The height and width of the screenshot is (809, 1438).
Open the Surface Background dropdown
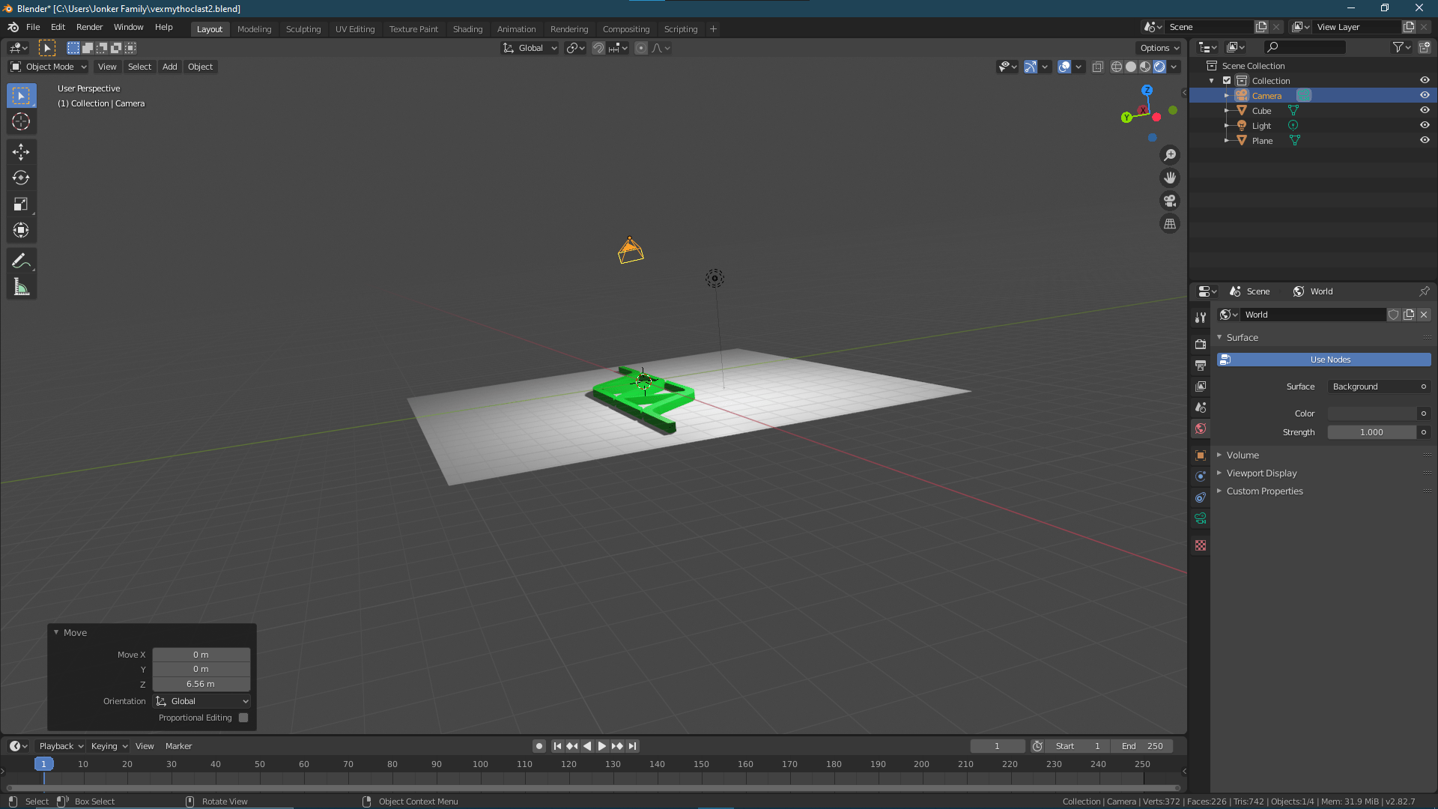click(1378, 387)
